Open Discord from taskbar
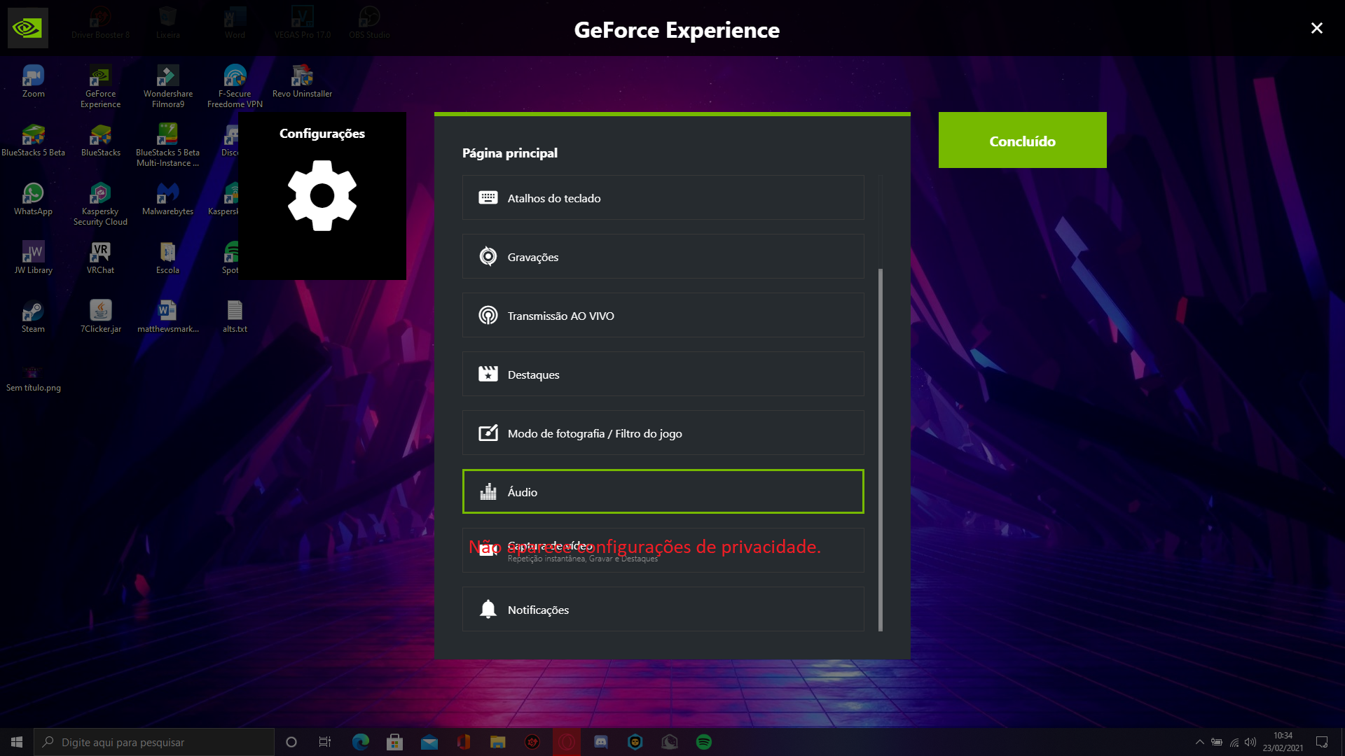Screen dimensions: 1345x756 click(x=601, y=742)
